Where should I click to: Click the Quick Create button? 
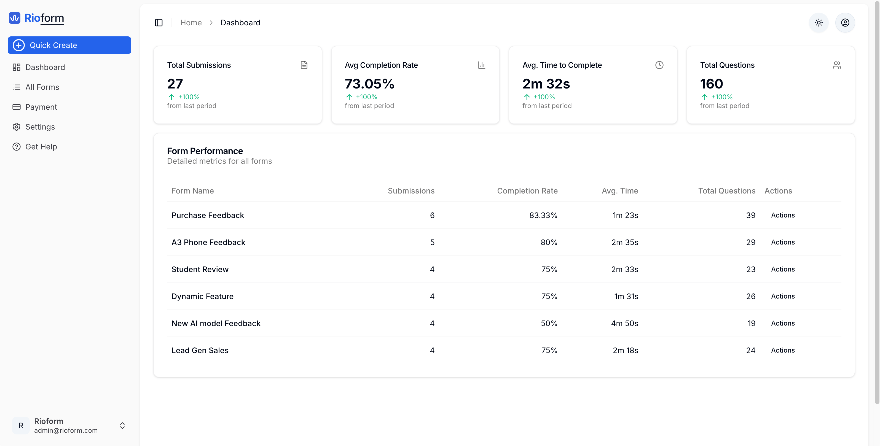pyautogui.click(x=69, y=45)
